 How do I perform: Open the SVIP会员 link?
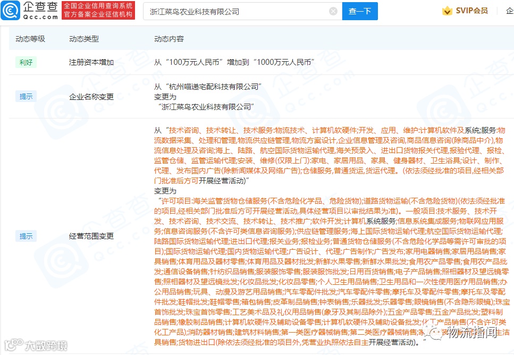tap(471, 11)
